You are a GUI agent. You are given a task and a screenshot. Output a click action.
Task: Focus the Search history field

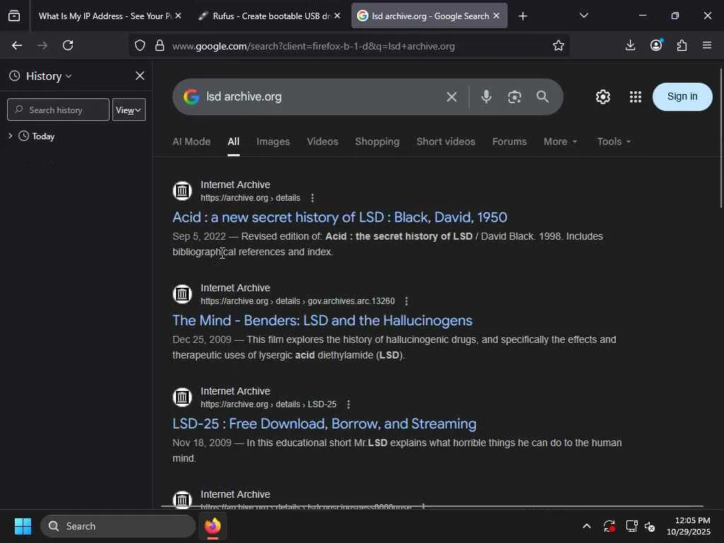58,110
